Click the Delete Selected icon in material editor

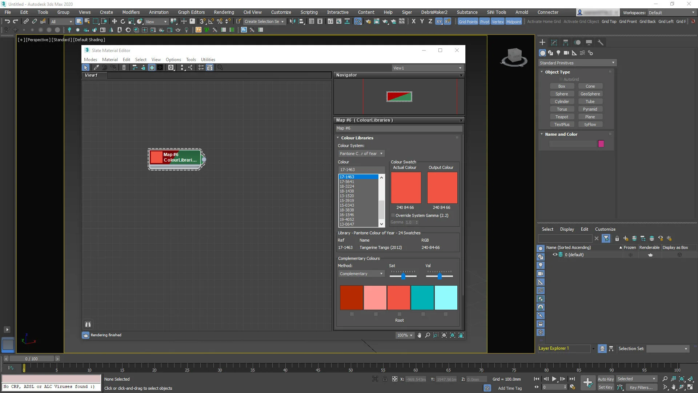[124, 67]
